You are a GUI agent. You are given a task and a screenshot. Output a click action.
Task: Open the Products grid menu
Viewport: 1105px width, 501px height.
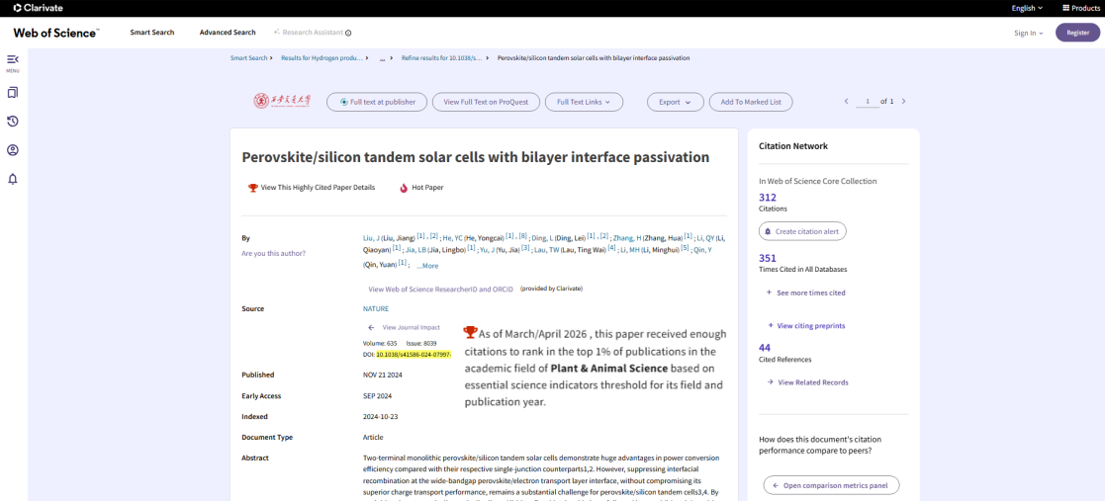[1080, 8]
